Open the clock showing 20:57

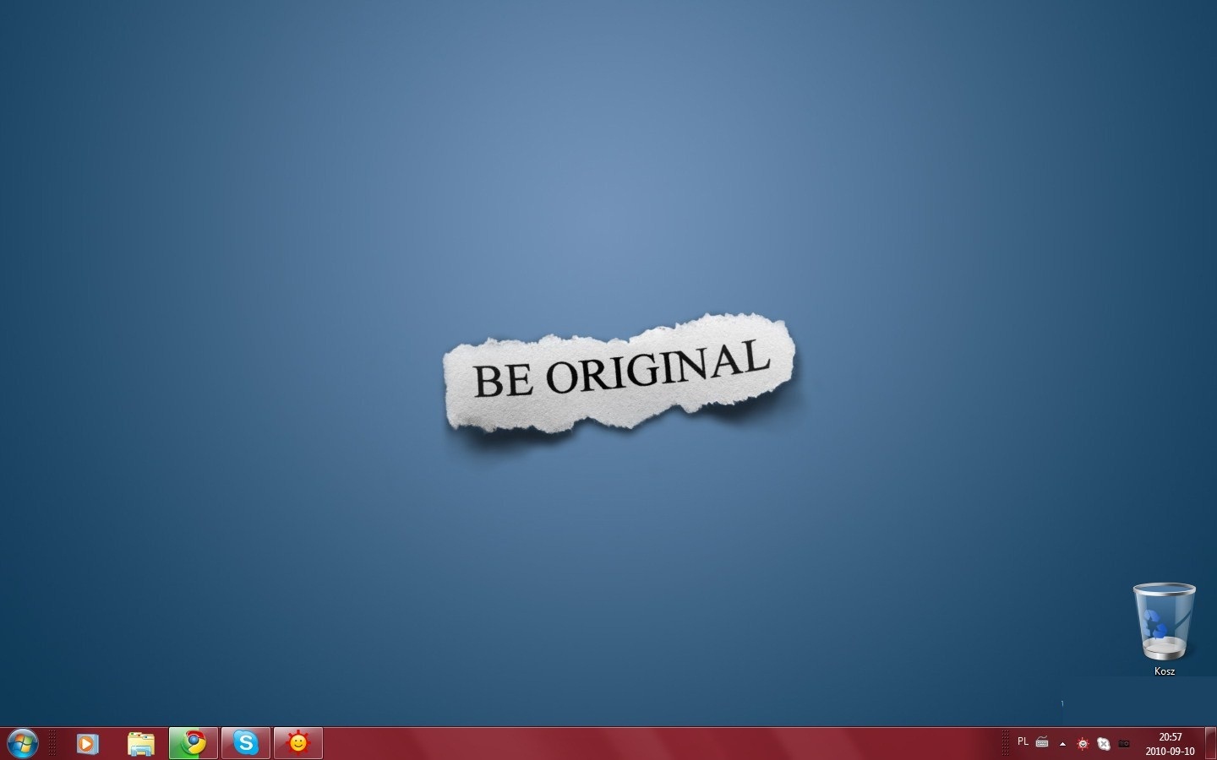coord(1171,744)
